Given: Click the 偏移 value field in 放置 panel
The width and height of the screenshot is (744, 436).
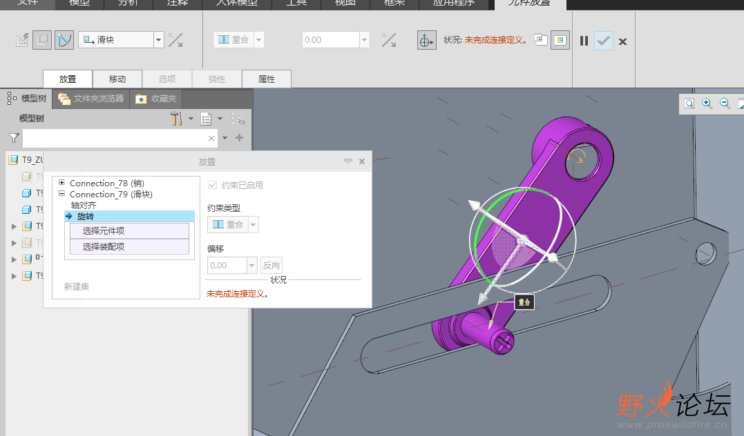Looking at the screenshot, I should pyautogui.click(x=227, y=266).
